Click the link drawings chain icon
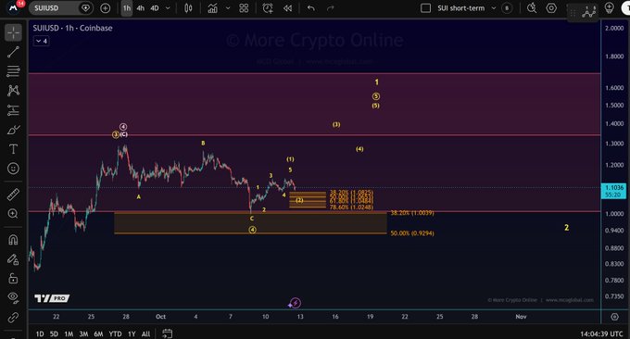This screenshot has width=630, height=339. (x=13, y=318)
